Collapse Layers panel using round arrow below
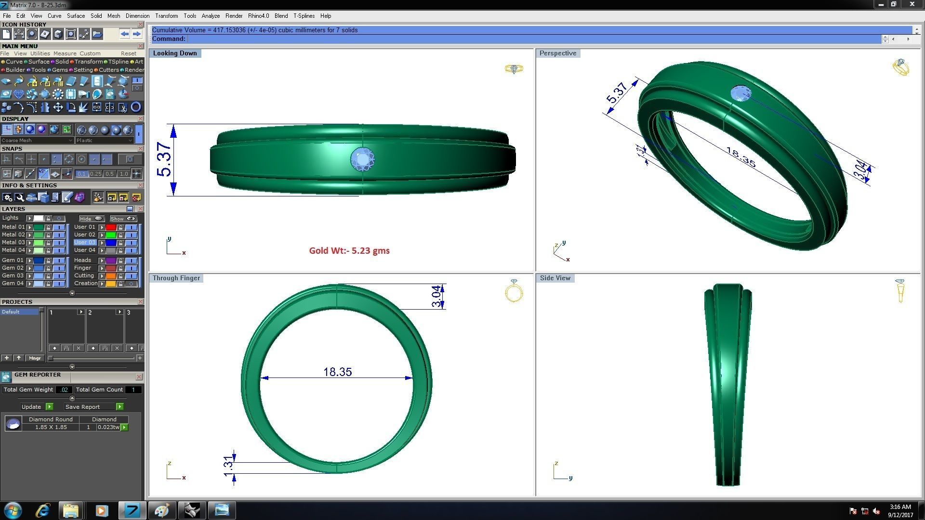Image resolution: width=925 pixels, height=520 pixels. tap(72, 293)
